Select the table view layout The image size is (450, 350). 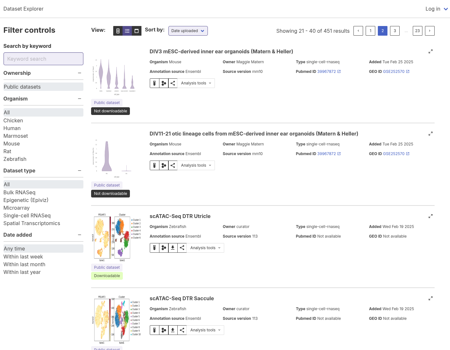point(118,31)
